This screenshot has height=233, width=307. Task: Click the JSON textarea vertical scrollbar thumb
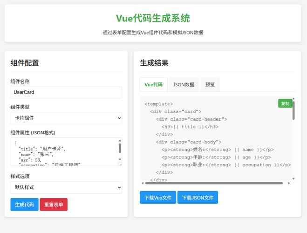pos(120,148)
